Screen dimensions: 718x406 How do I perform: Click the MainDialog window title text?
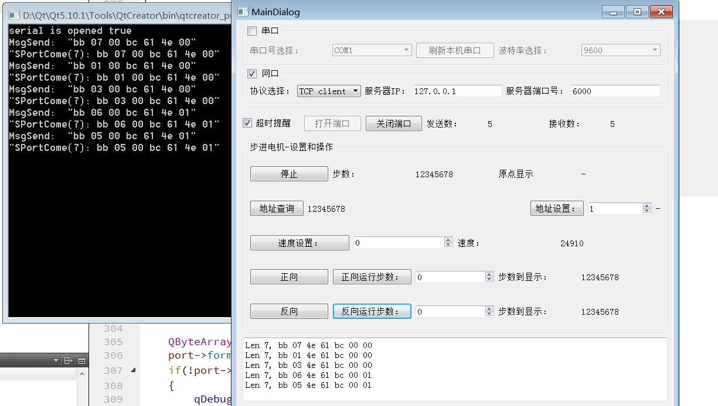click(275, 12)
